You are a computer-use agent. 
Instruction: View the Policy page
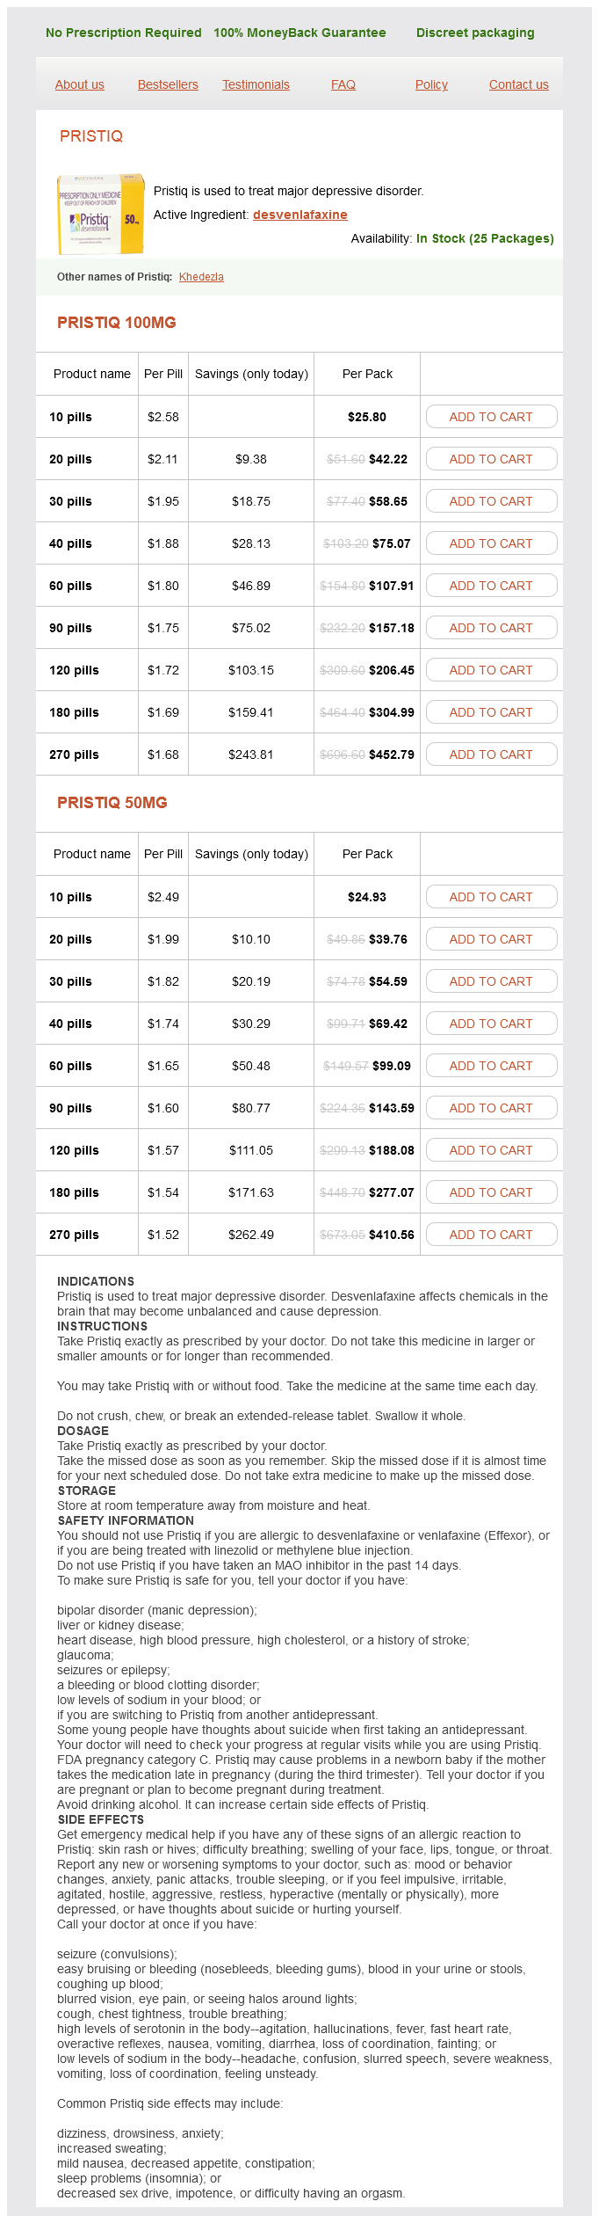coord(431,84)
